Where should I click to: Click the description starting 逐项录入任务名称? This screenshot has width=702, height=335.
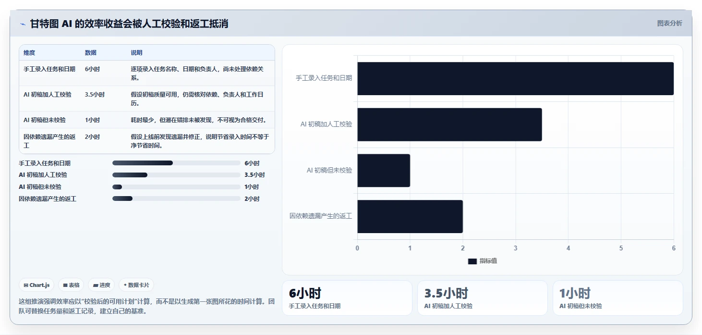tap(197, 74)
